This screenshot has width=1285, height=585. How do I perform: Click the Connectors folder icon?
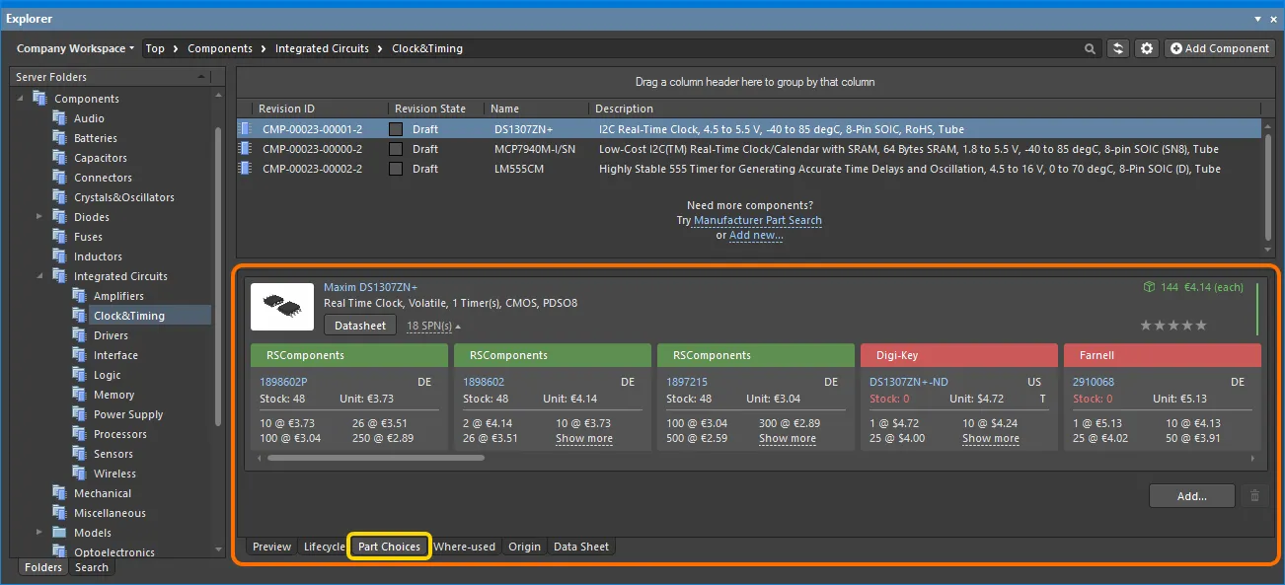pyautogui.click(x=60, y=178)
